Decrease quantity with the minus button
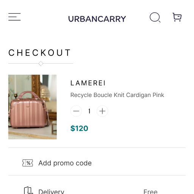Screen dimensions: 194x194 coord(76,111)
